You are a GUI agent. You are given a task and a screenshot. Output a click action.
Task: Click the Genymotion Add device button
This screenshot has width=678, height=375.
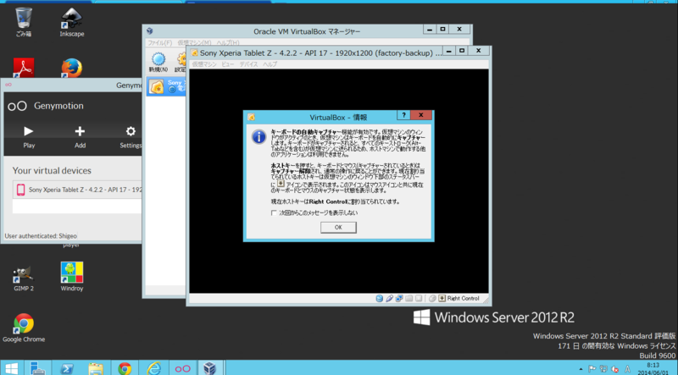pos(80,136)
